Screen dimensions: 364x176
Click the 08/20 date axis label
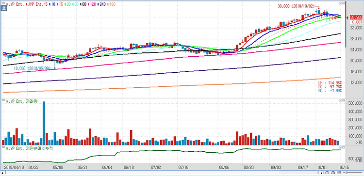(x=249, y=167)
